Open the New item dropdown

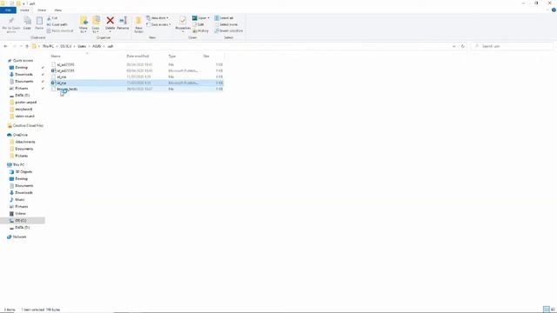tap(158, 17)
